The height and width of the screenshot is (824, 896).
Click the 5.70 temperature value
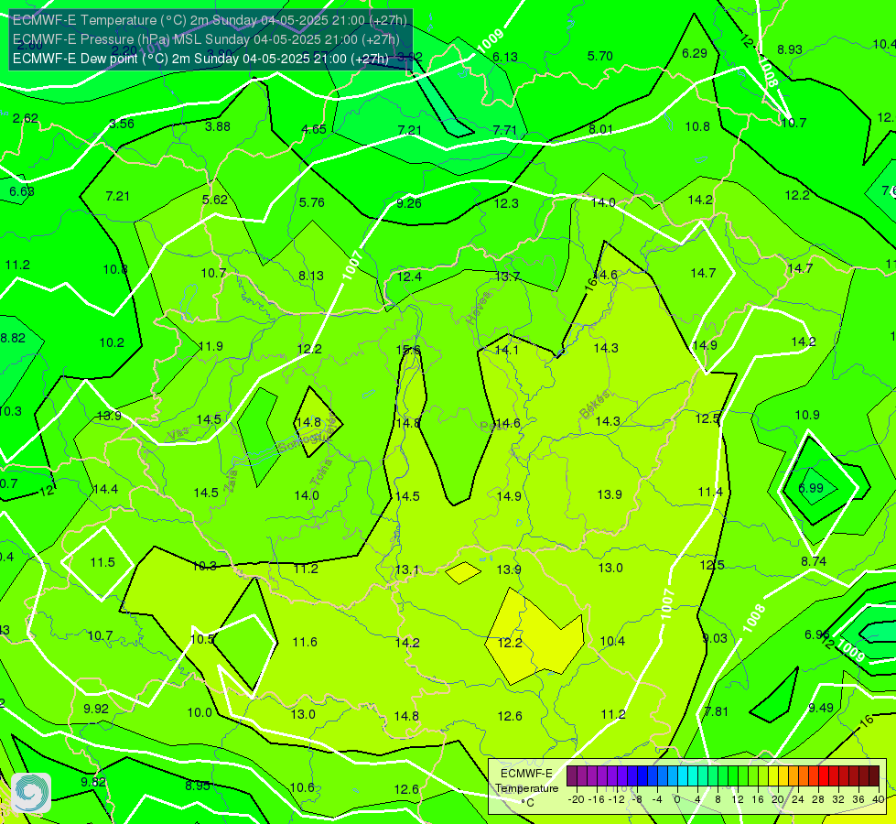600,56
